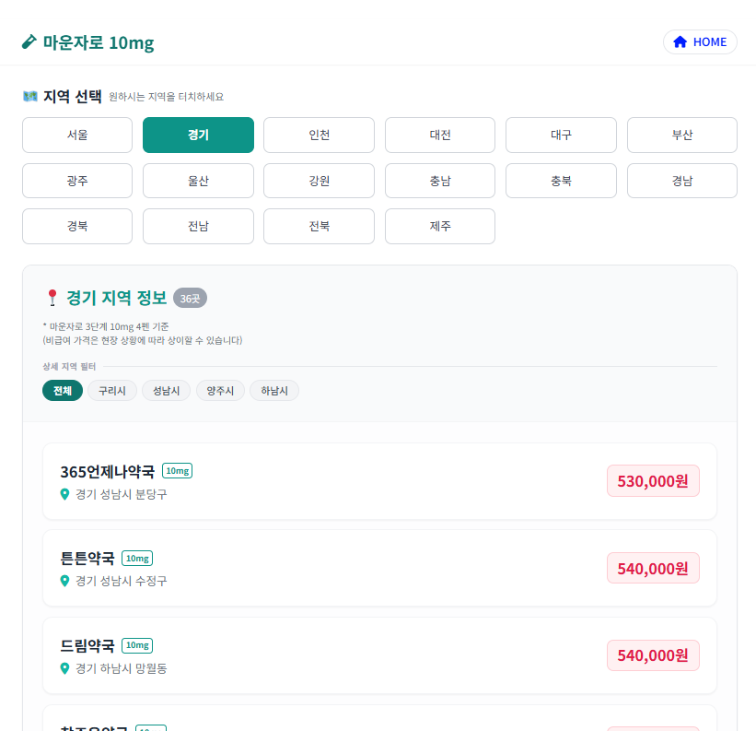
Task: Click the 36곳 count badge
Action: tap(190, 299)
